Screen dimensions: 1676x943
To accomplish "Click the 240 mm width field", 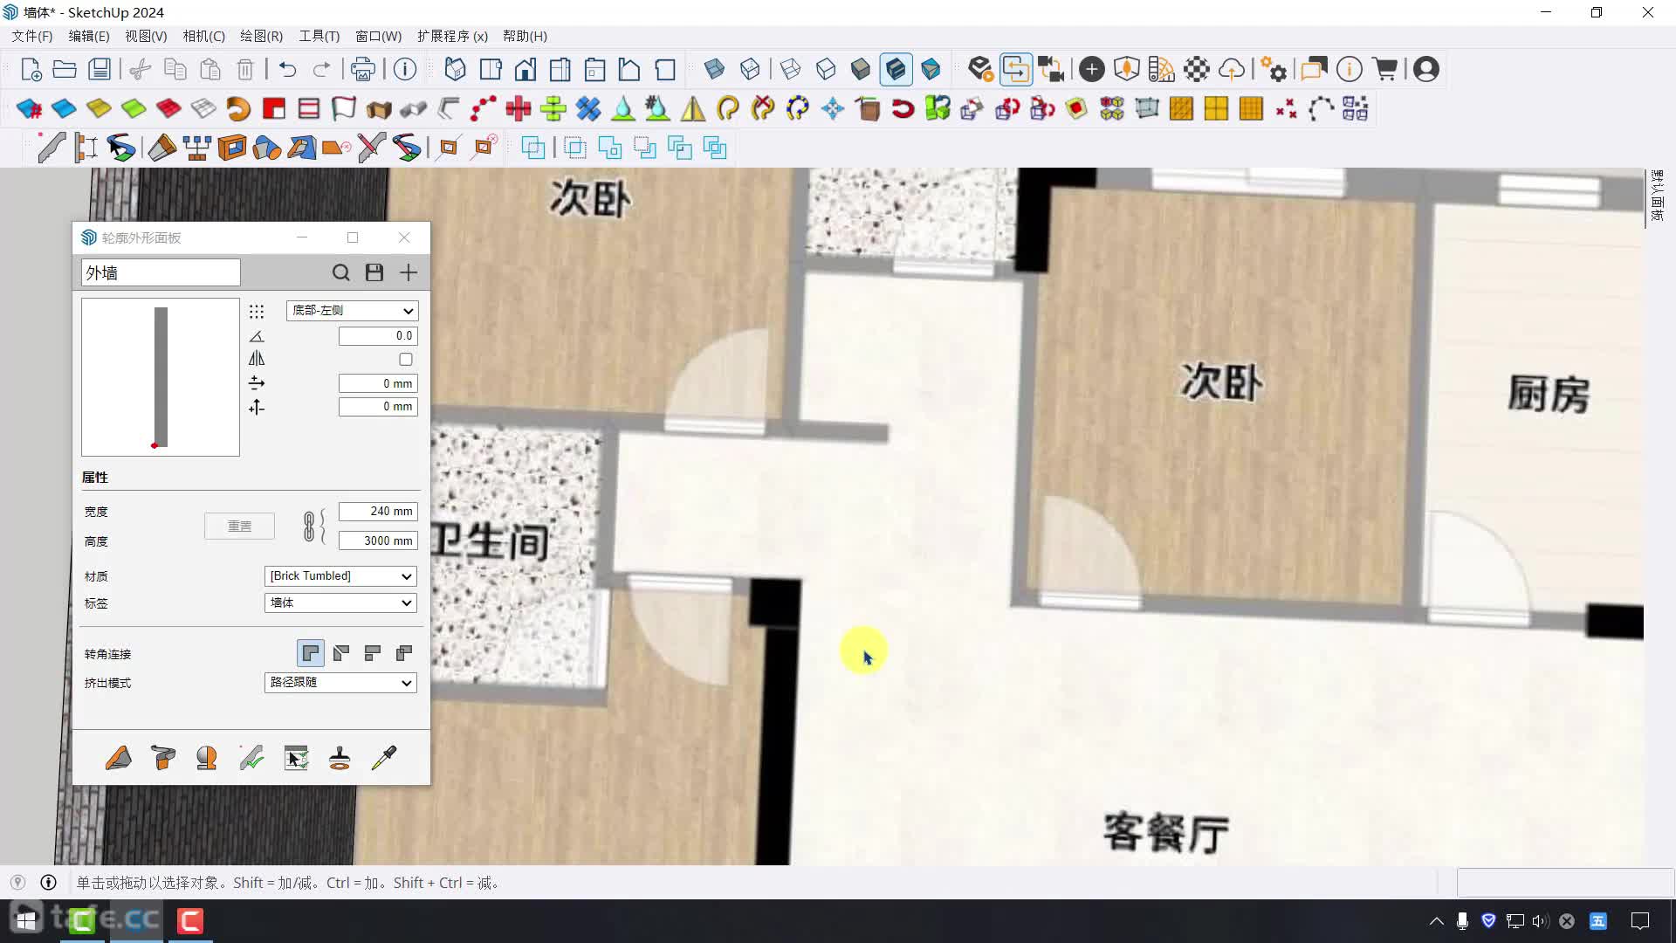I will [378, 512].
